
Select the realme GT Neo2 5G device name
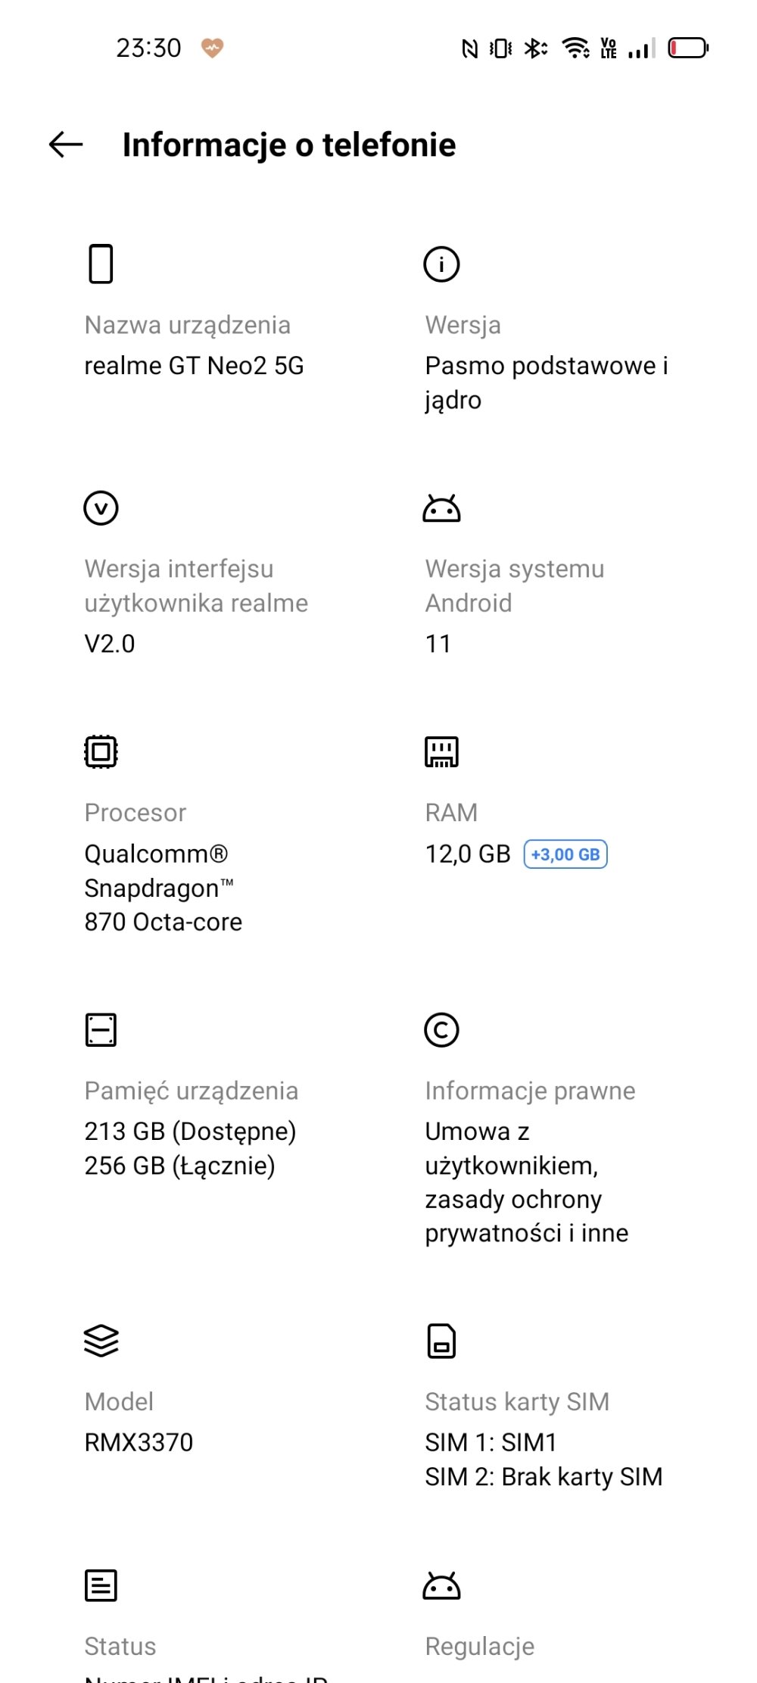click(194, 366)
